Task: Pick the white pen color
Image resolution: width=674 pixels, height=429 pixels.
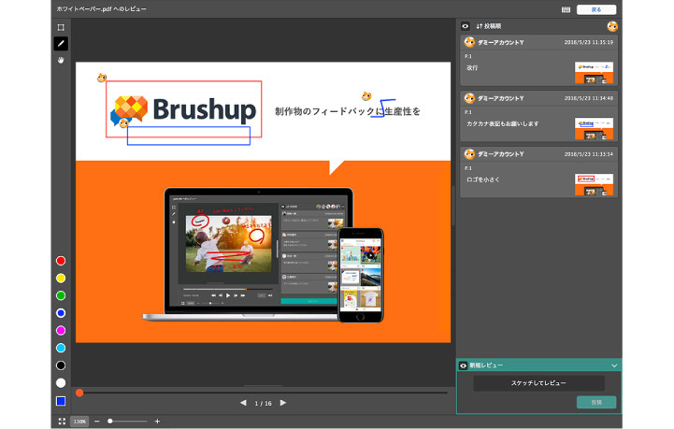Action: point(61,382)
